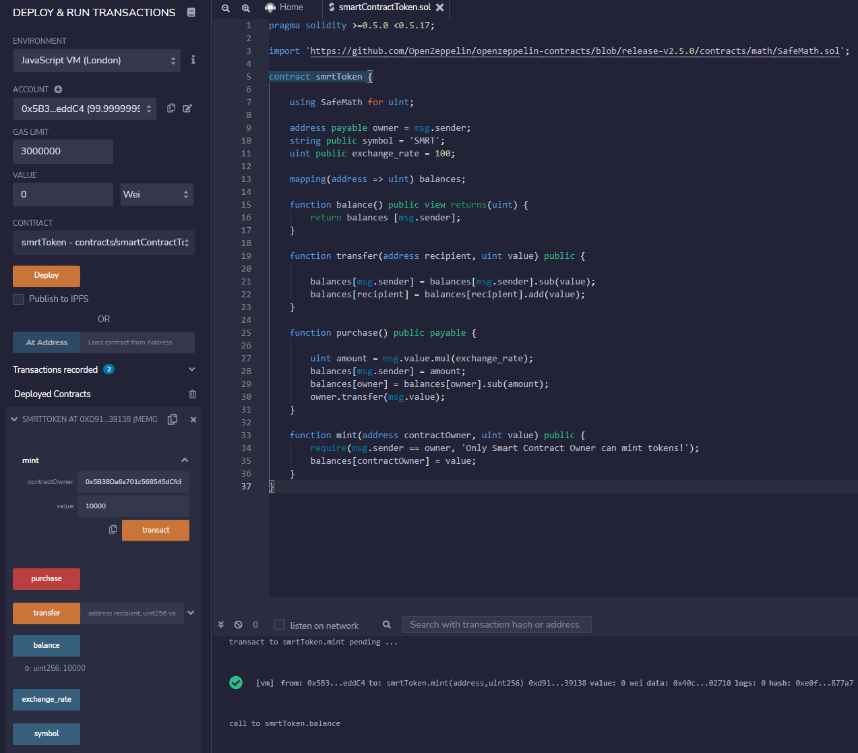Expand the transfer function parameters

click(191, 613)
